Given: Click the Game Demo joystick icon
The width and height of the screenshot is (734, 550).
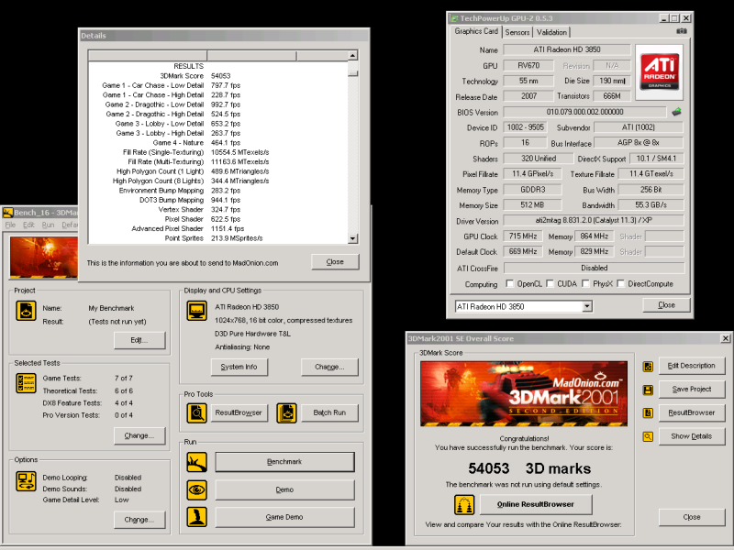Looking at the screenshot, I should (196, 517).
